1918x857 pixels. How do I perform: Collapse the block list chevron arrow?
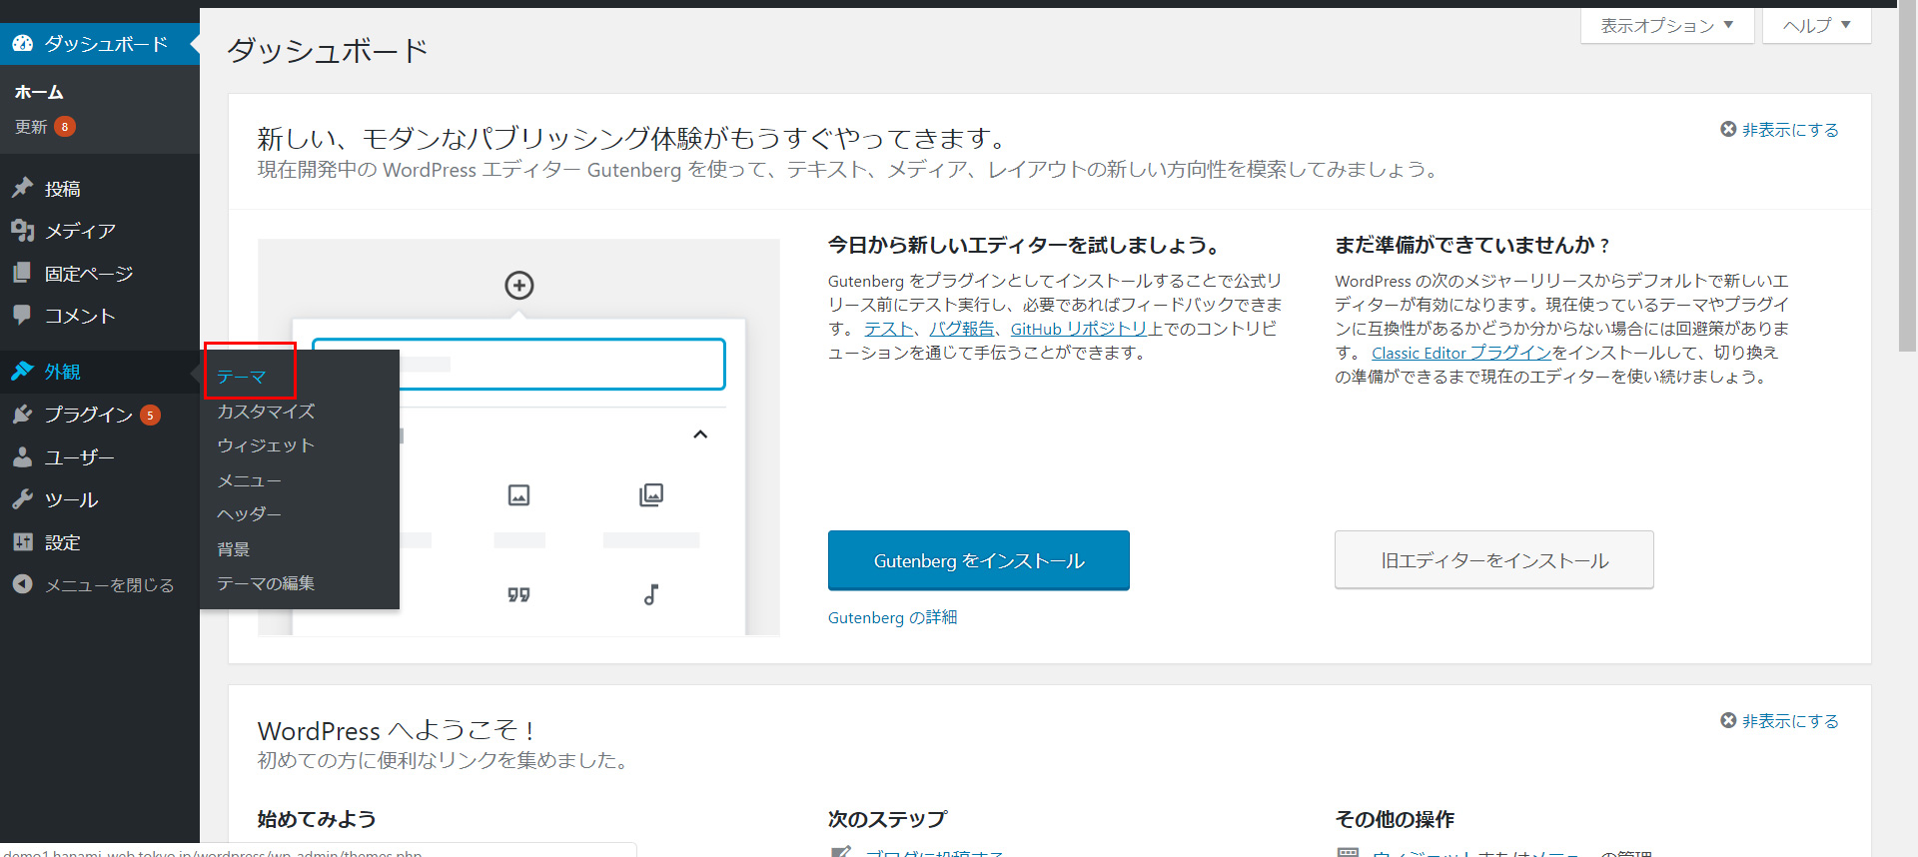[x=700, y=434]
